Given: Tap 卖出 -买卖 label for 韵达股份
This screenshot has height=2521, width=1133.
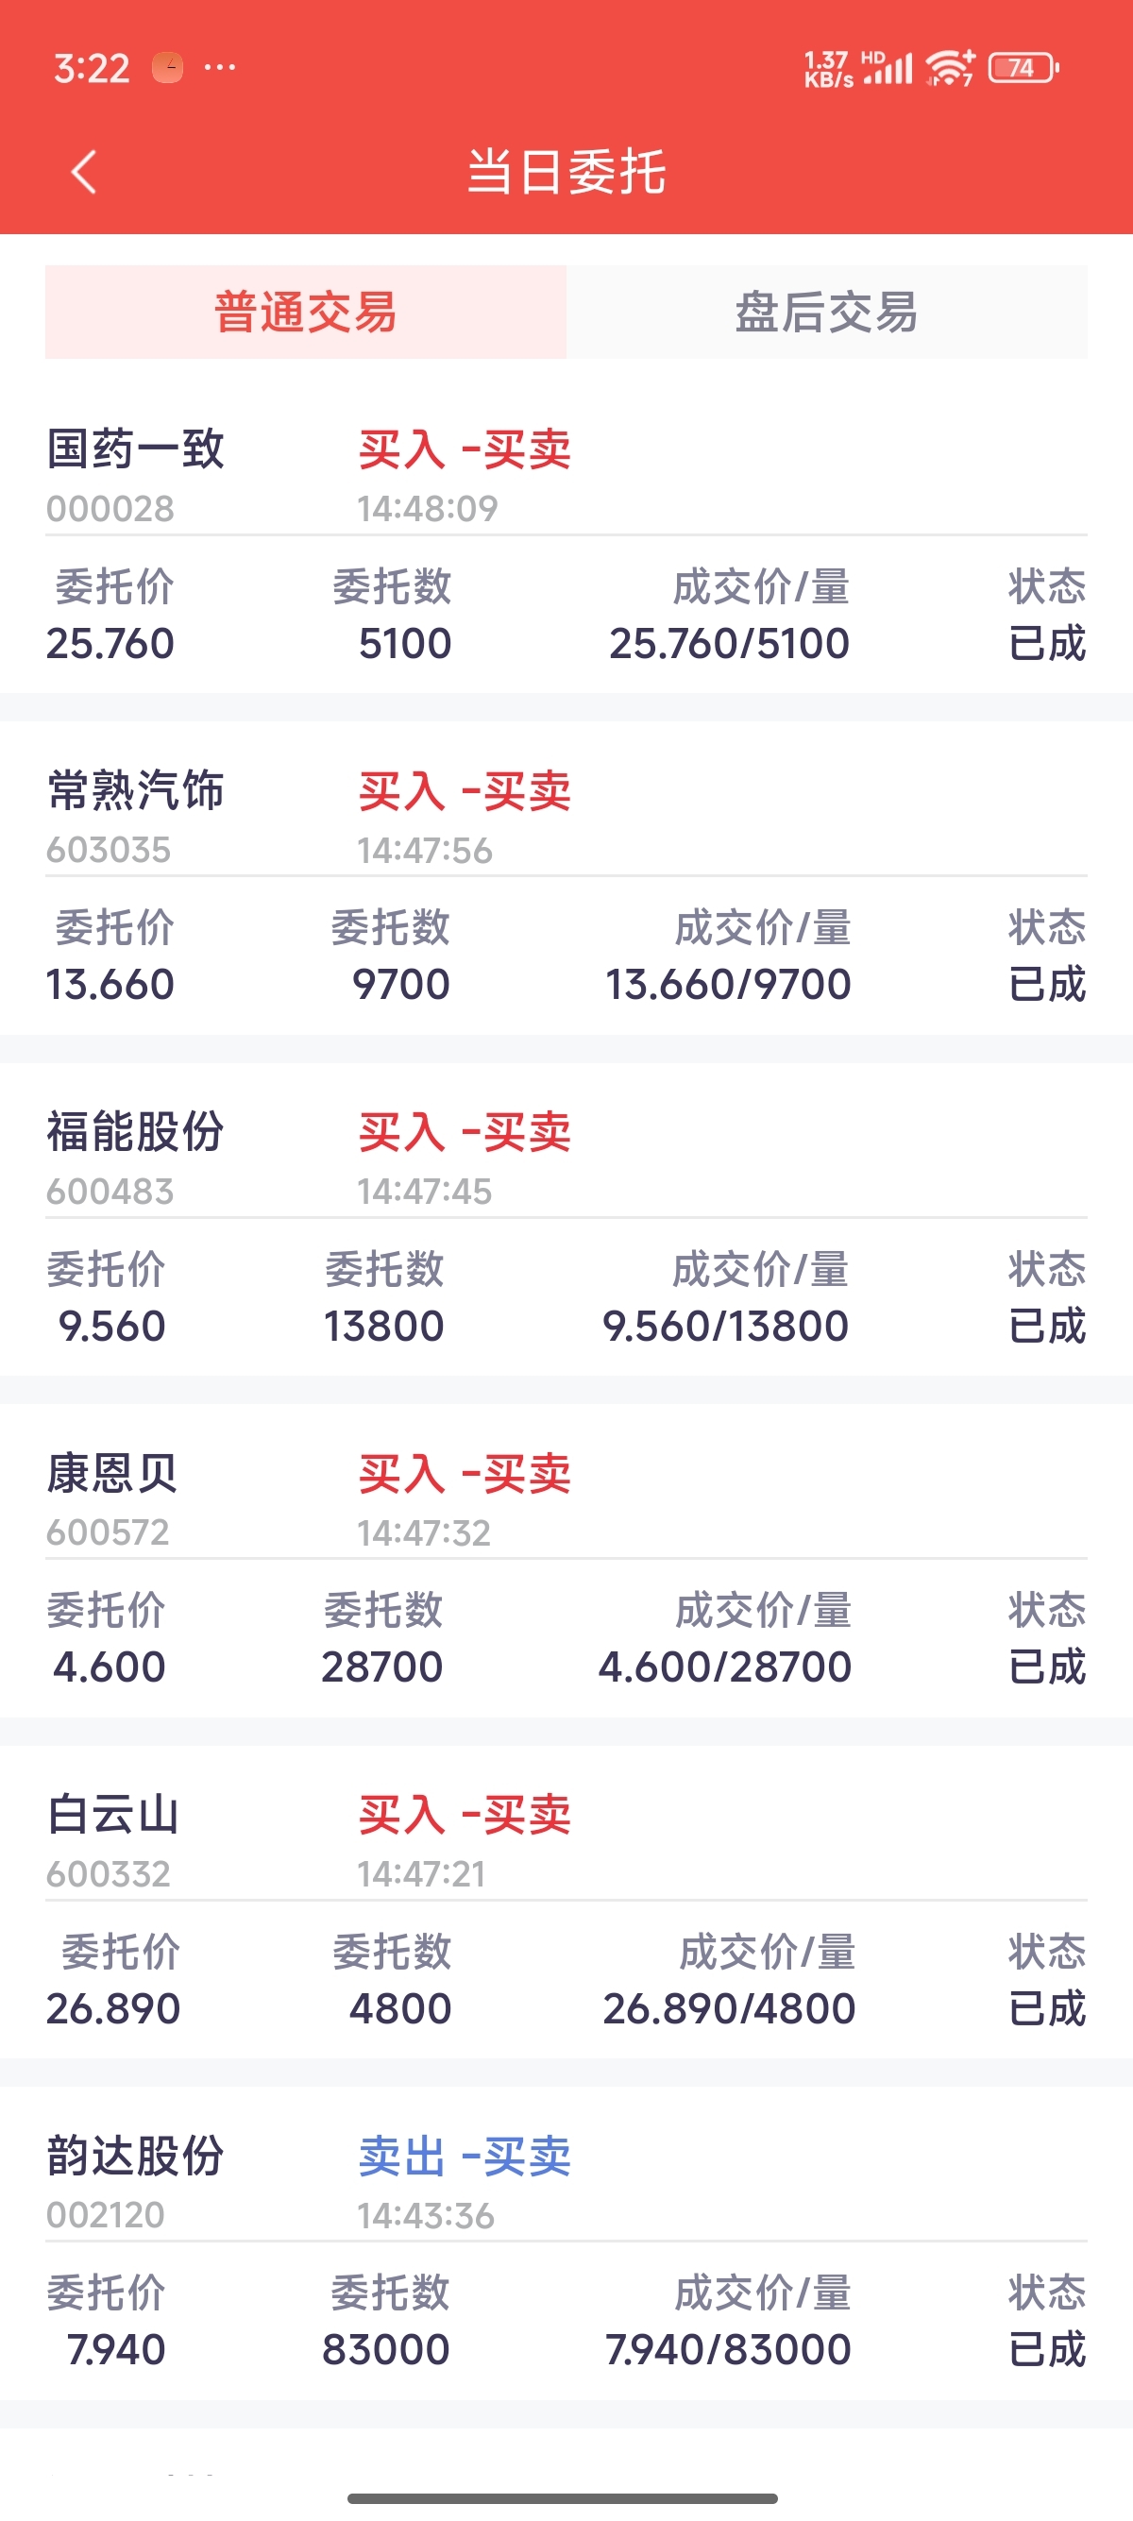Looking at the screenshot, I should coord(465,2157).
